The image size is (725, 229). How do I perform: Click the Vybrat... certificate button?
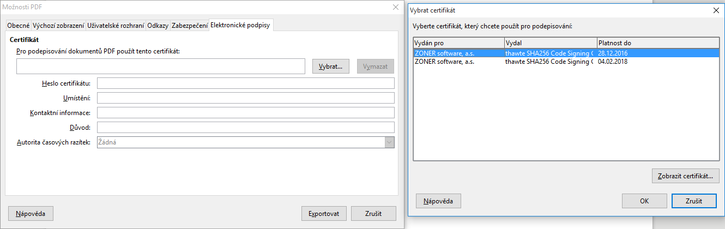point(331,67)
